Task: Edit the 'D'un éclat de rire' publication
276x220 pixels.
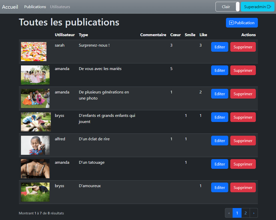Action: (220, 141)
